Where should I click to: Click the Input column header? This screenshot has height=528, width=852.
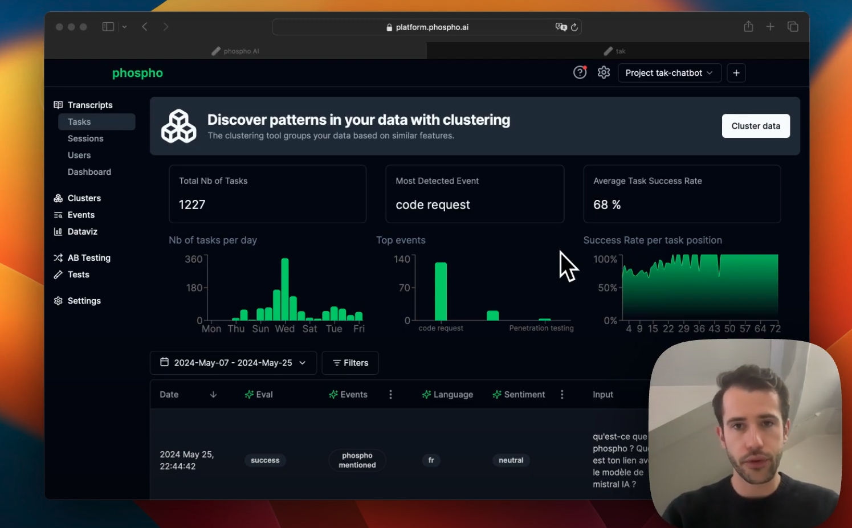click(x=603, y=394)
